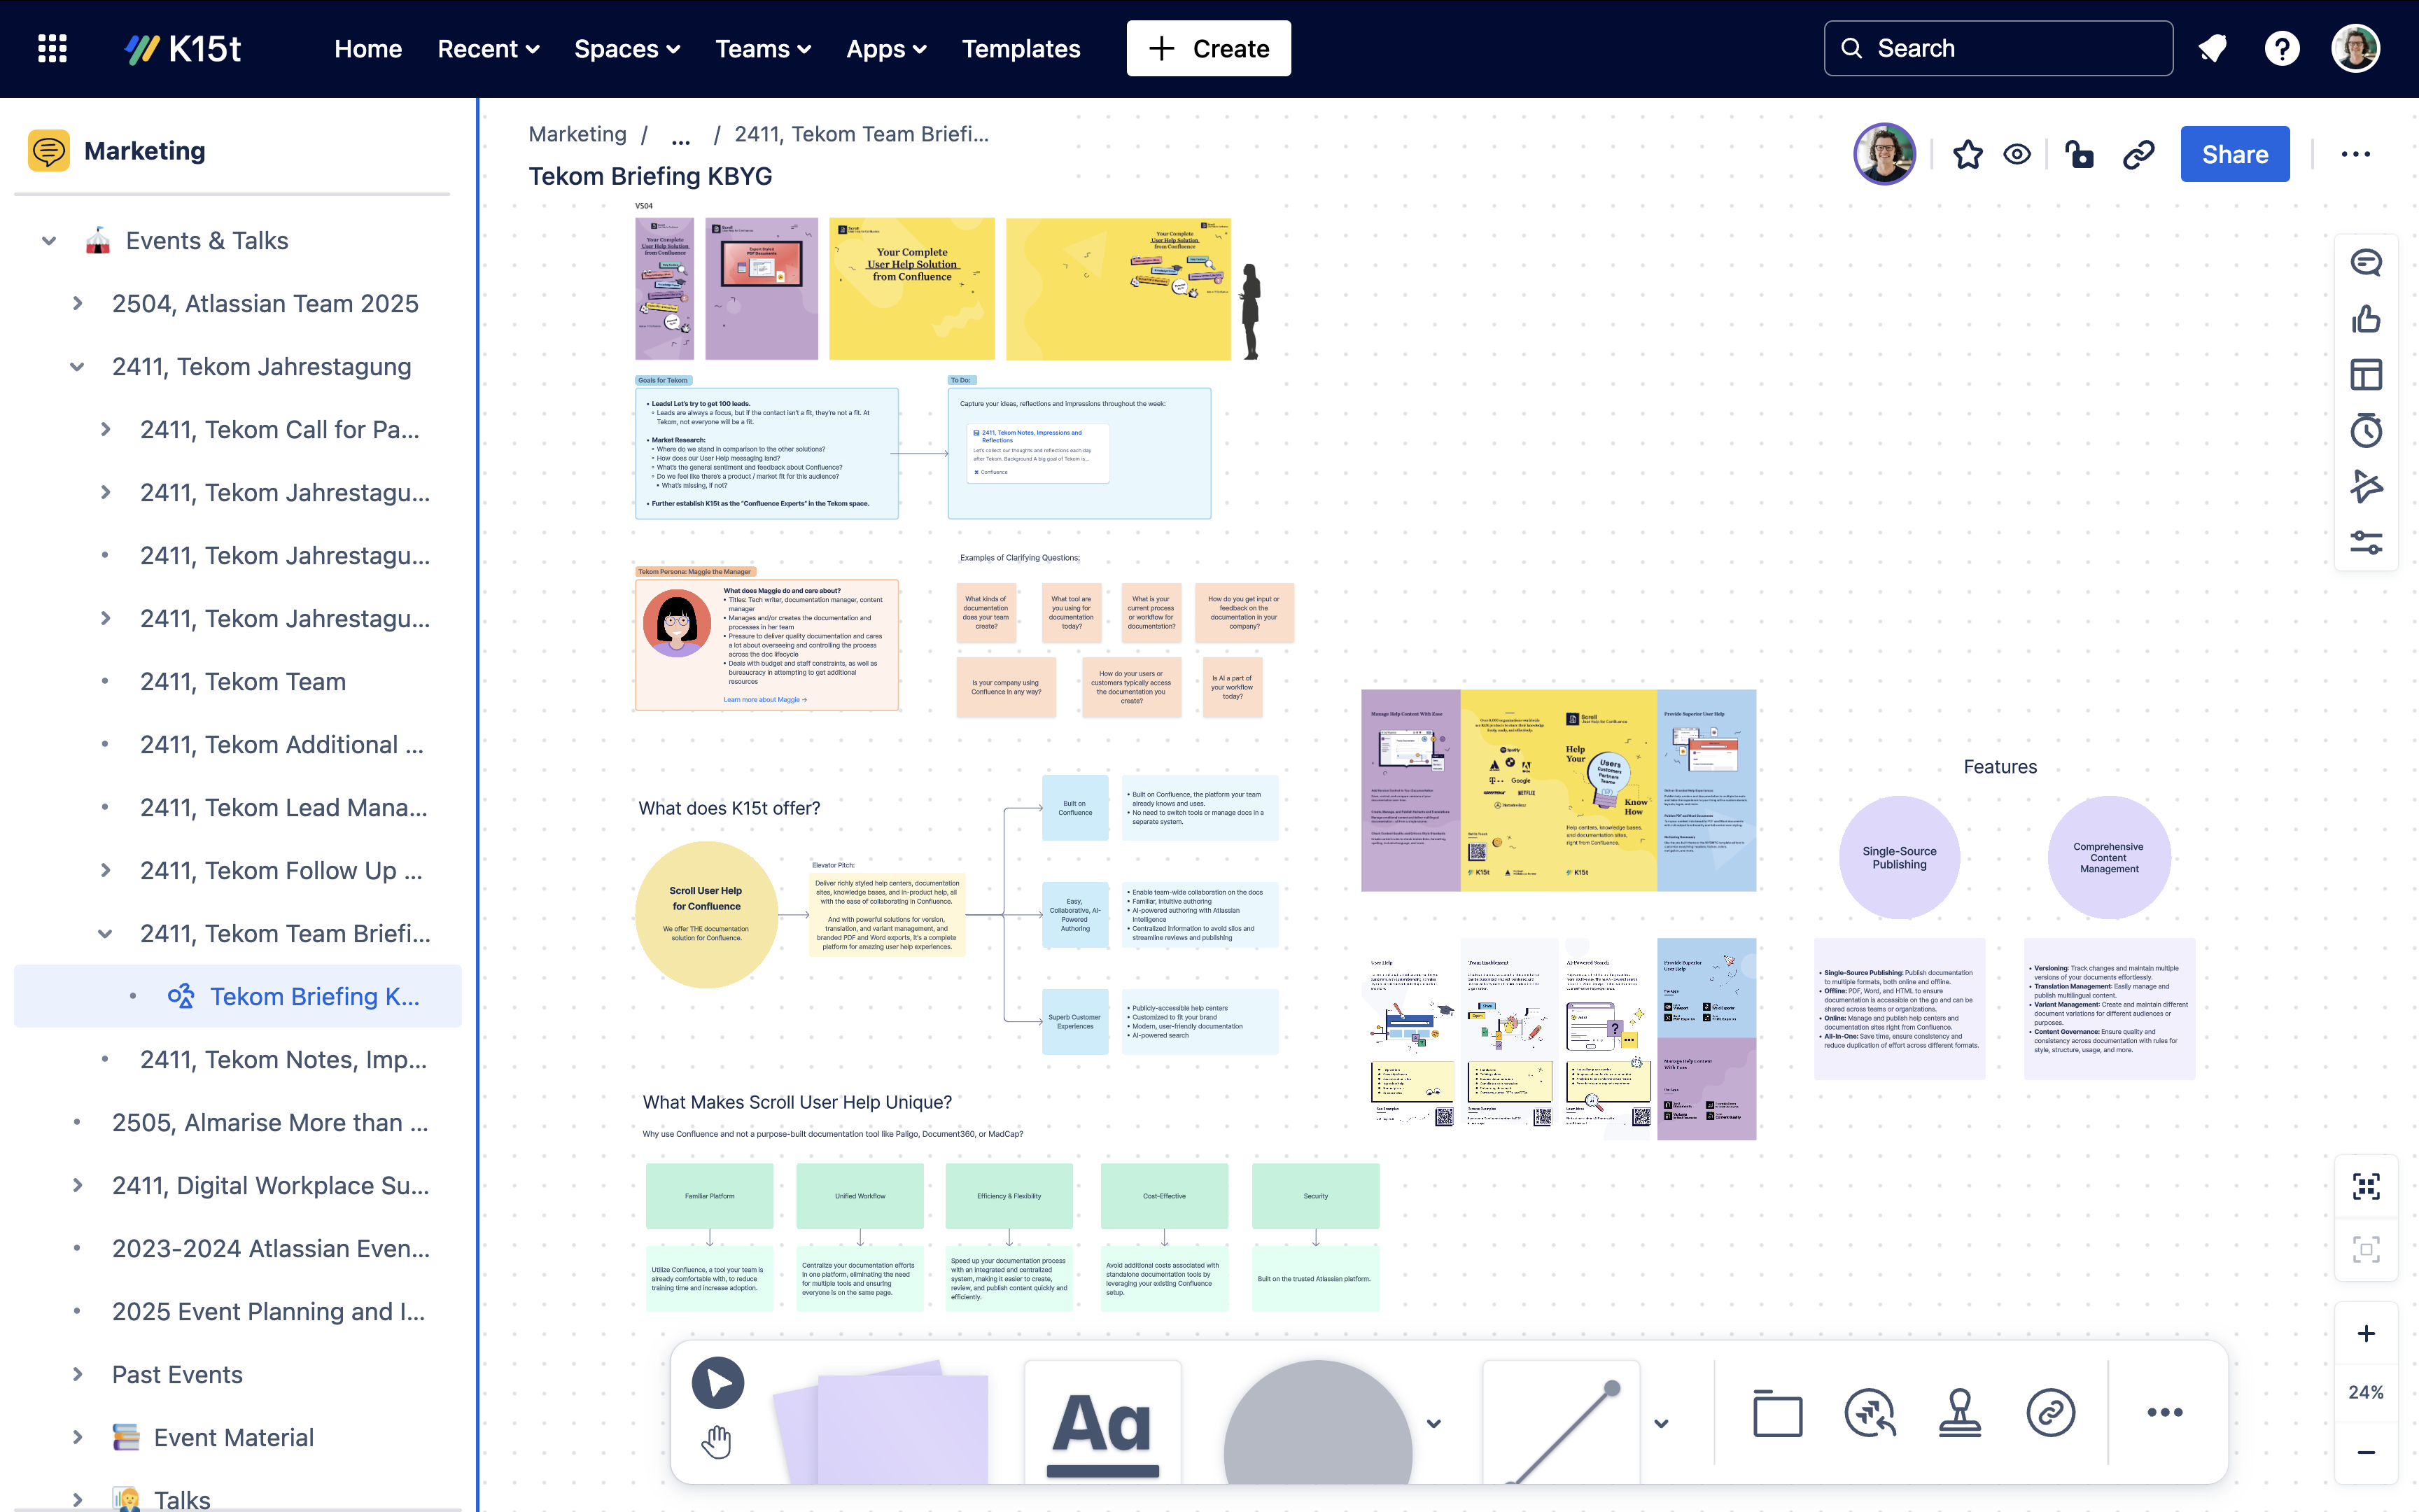Click the blue Share button
This screenshot has width=2419, height=1512.
[2234, 153]
